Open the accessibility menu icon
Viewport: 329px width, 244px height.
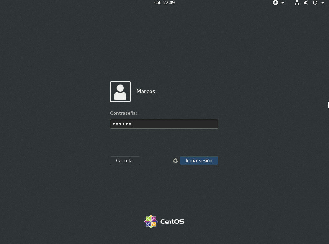pos(275,3)
